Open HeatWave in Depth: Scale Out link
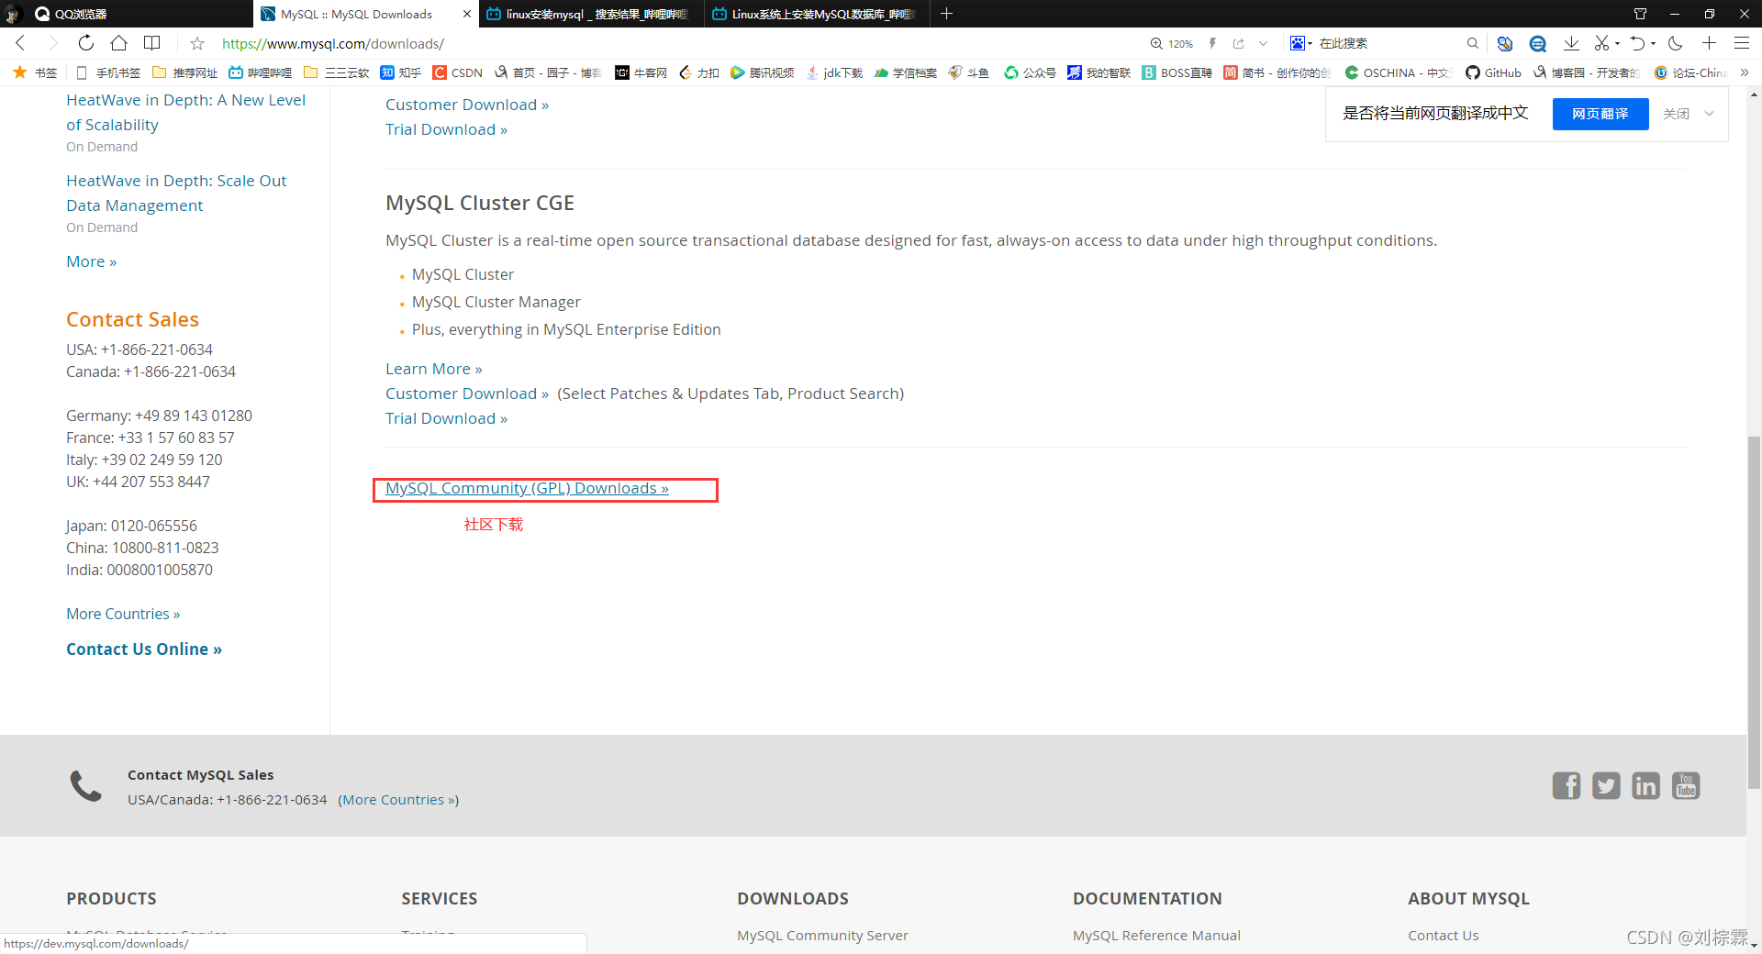The image size is (1762, 954). click(176, 193)
